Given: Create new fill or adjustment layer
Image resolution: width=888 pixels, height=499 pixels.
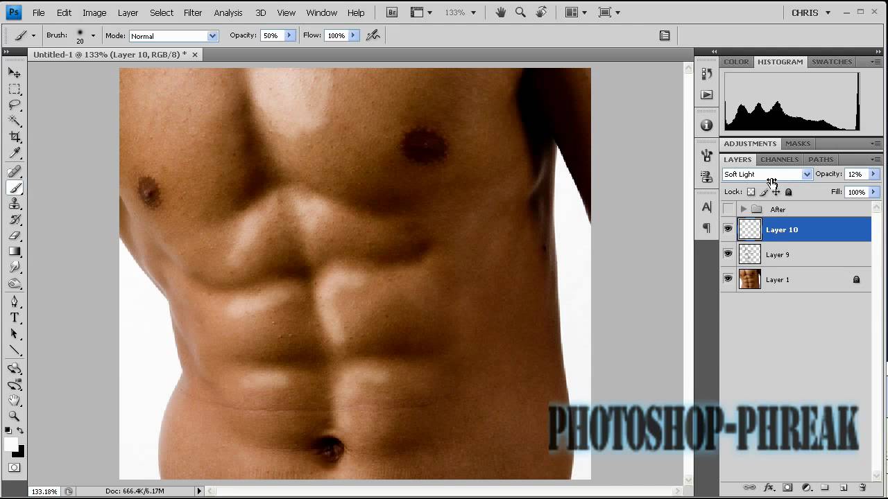Looking at the screenshot, I should point(806,487).
